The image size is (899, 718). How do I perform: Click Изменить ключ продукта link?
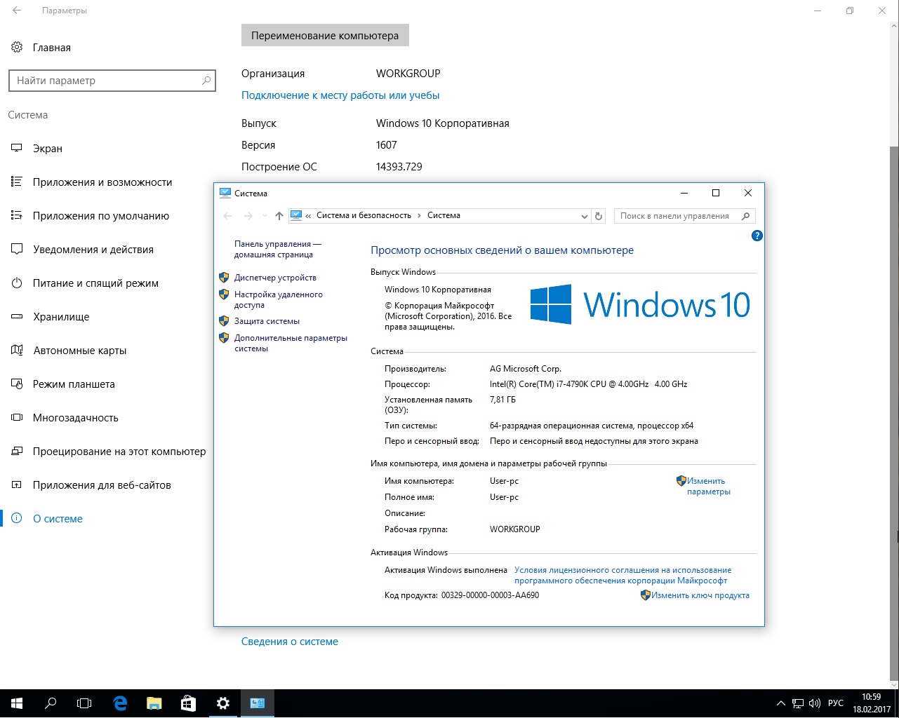point(700,595)
